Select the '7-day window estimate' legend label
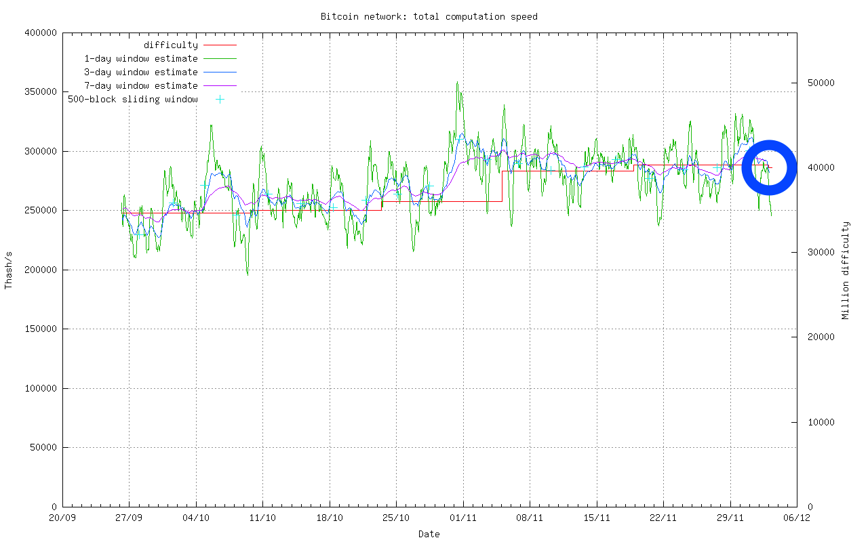The image size is (868, 542). pos(141,86)
